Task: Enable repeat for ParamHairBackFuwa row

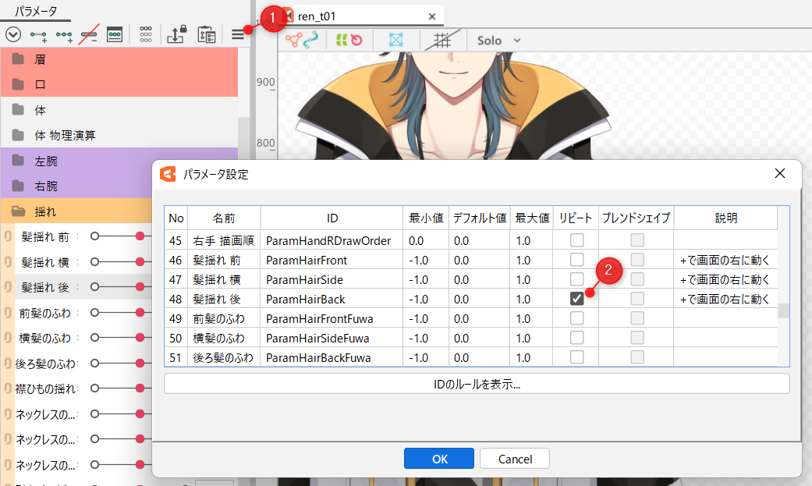Action: tap(576, 357)
